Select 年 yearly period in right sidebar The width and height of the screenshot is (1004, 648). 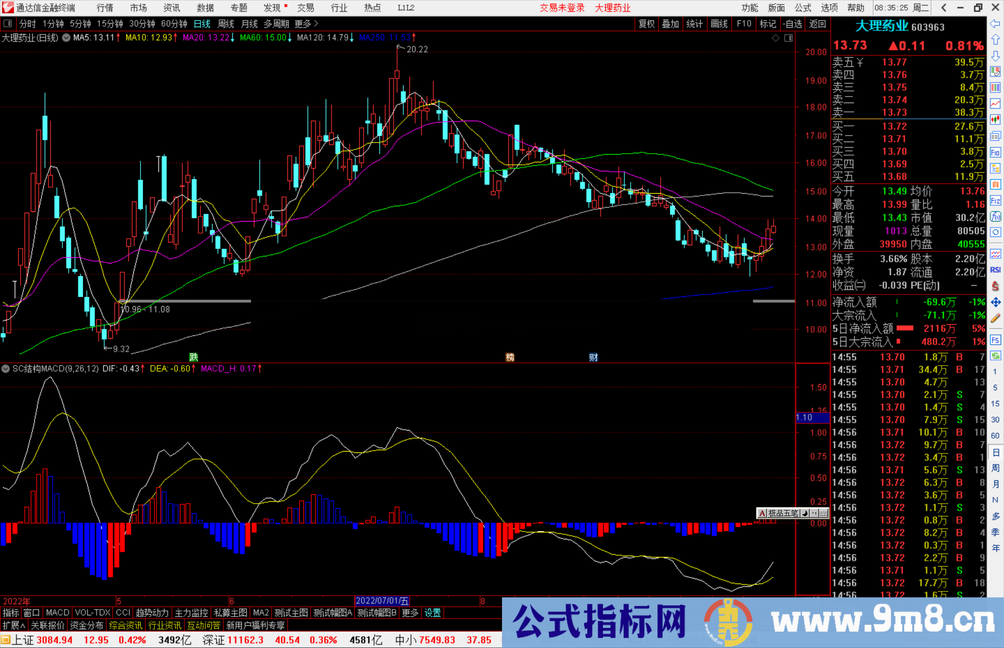[995, 548]
